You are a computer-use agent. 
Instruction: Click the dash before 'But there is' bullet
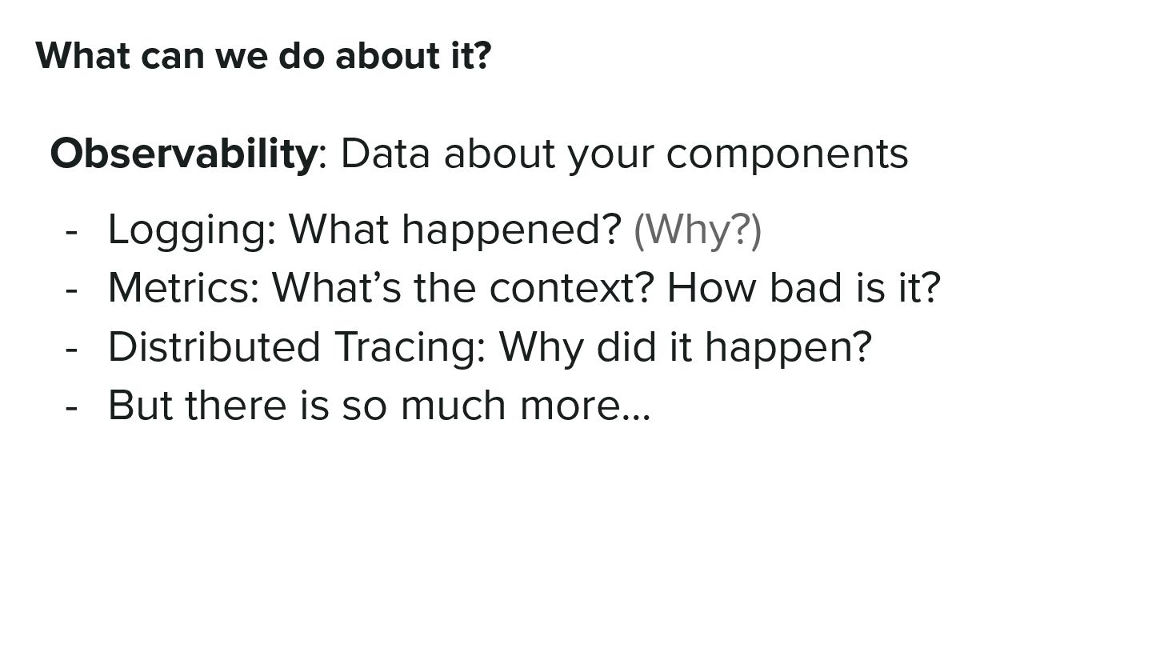pos(72,407)
